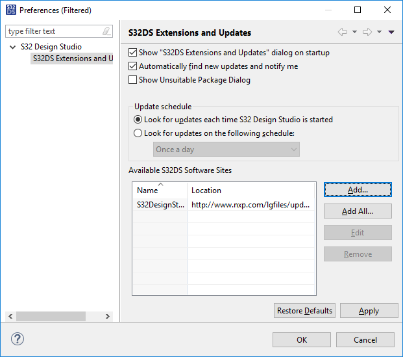Disable automatically find new updates checkbox
Screen dimensions: 403x357
(x=132, y=66)
